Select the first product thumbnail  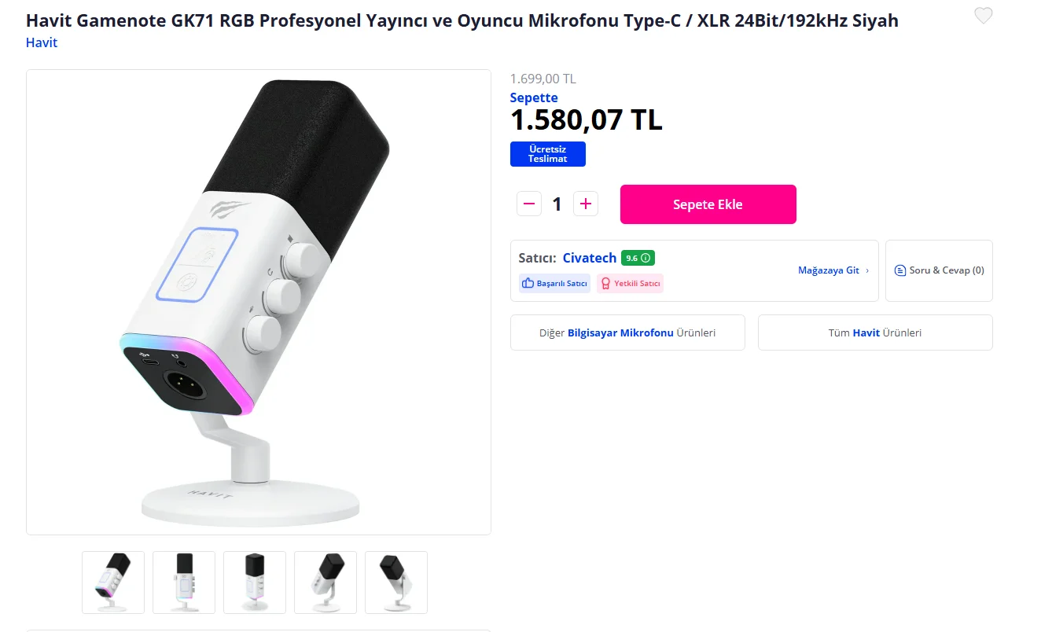click(113, 582)
